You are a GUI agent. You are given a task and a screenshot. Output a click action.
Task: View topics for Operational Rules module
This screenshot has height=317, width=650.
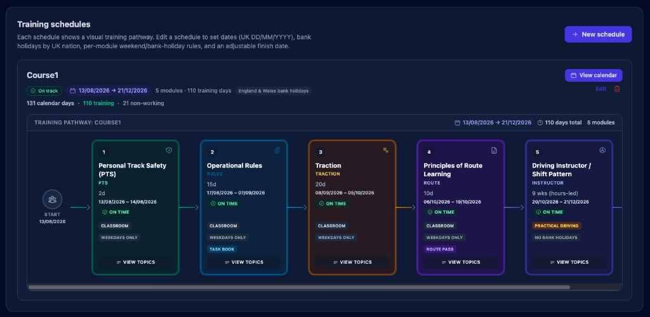[x=244, y=262]
